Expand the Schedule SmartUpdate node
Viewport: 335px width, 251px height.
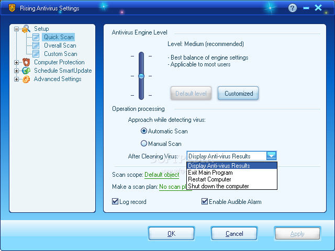tap(16, 71)
